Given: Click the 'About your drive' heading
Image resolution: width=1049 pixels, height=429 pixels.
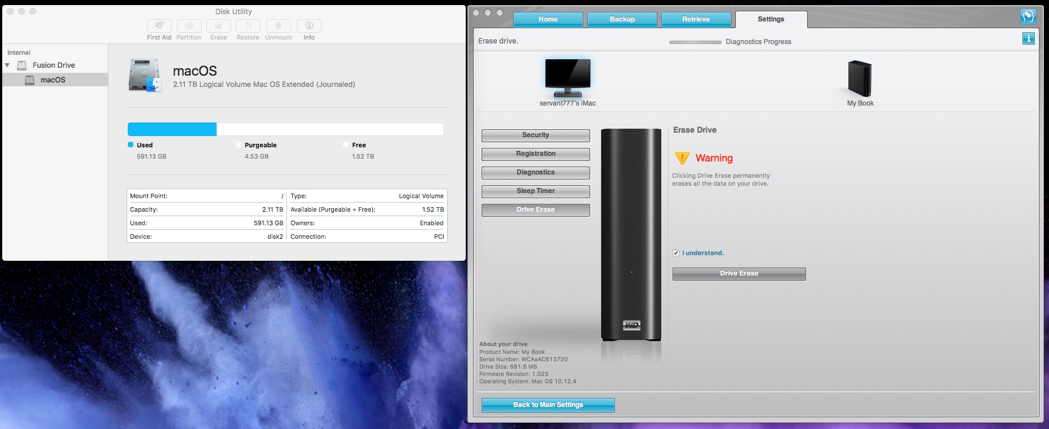Looking at the screenshot, I should coord(504,344).
